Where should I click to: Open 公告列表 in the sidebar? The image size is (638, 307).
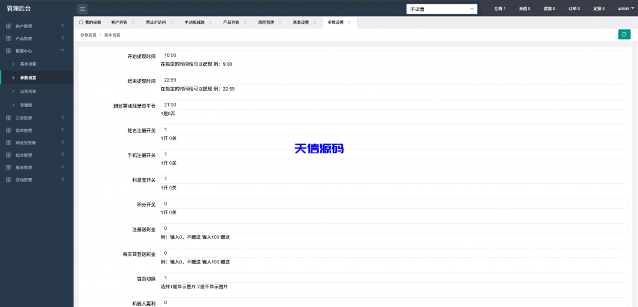tap(28, 91)
